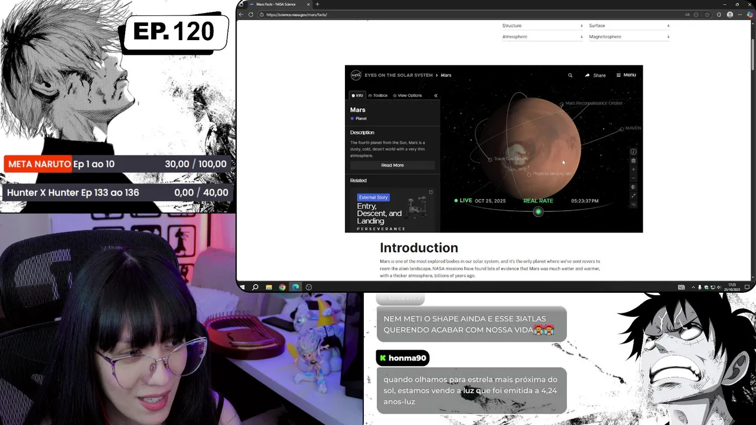
Task: Click the Introduction heading
Action: coord(419,248)
